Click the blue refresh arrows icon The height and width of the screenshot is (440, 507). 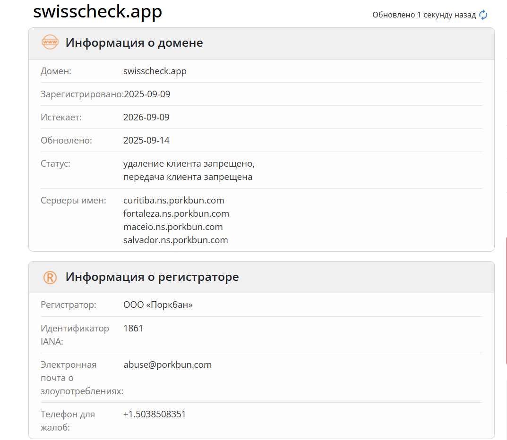point(483,15)
